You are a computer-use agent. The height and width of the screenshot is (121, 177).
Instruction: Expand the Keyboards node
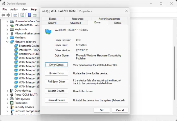tap(7, 30)
